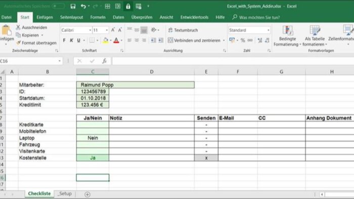354x199 pixels.
Task: Toggle left align text
Action: [x=129, y=40]
